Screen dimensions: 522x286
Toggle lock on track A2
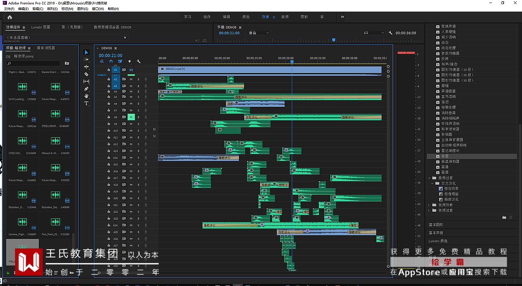pos(109,79)
